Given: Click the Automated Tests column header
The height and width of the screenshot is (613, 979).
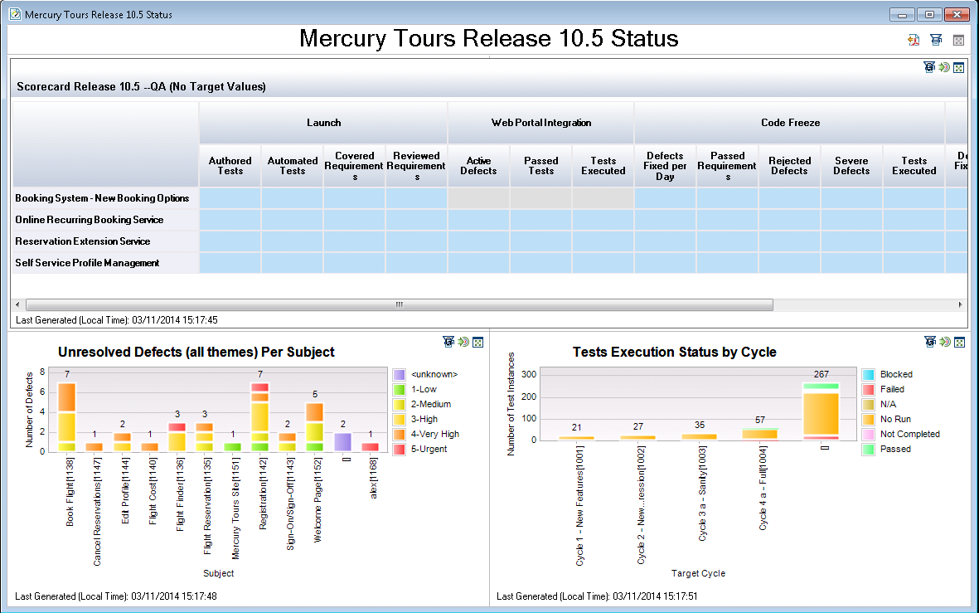Looking at the screenshot, I should pos(292,166).
